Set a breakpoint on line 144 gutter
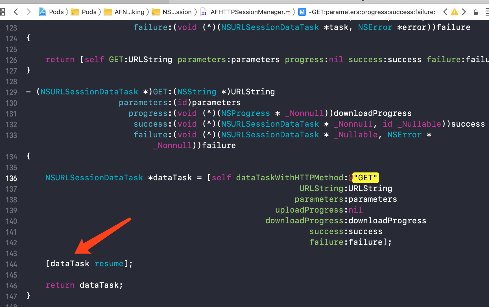Screen dimensions: 489x307 [x=11, y=264]
